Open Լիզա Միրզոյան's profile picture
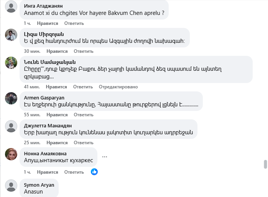The height and width of the screenshot is (197, 268). (x=11, y=35)
